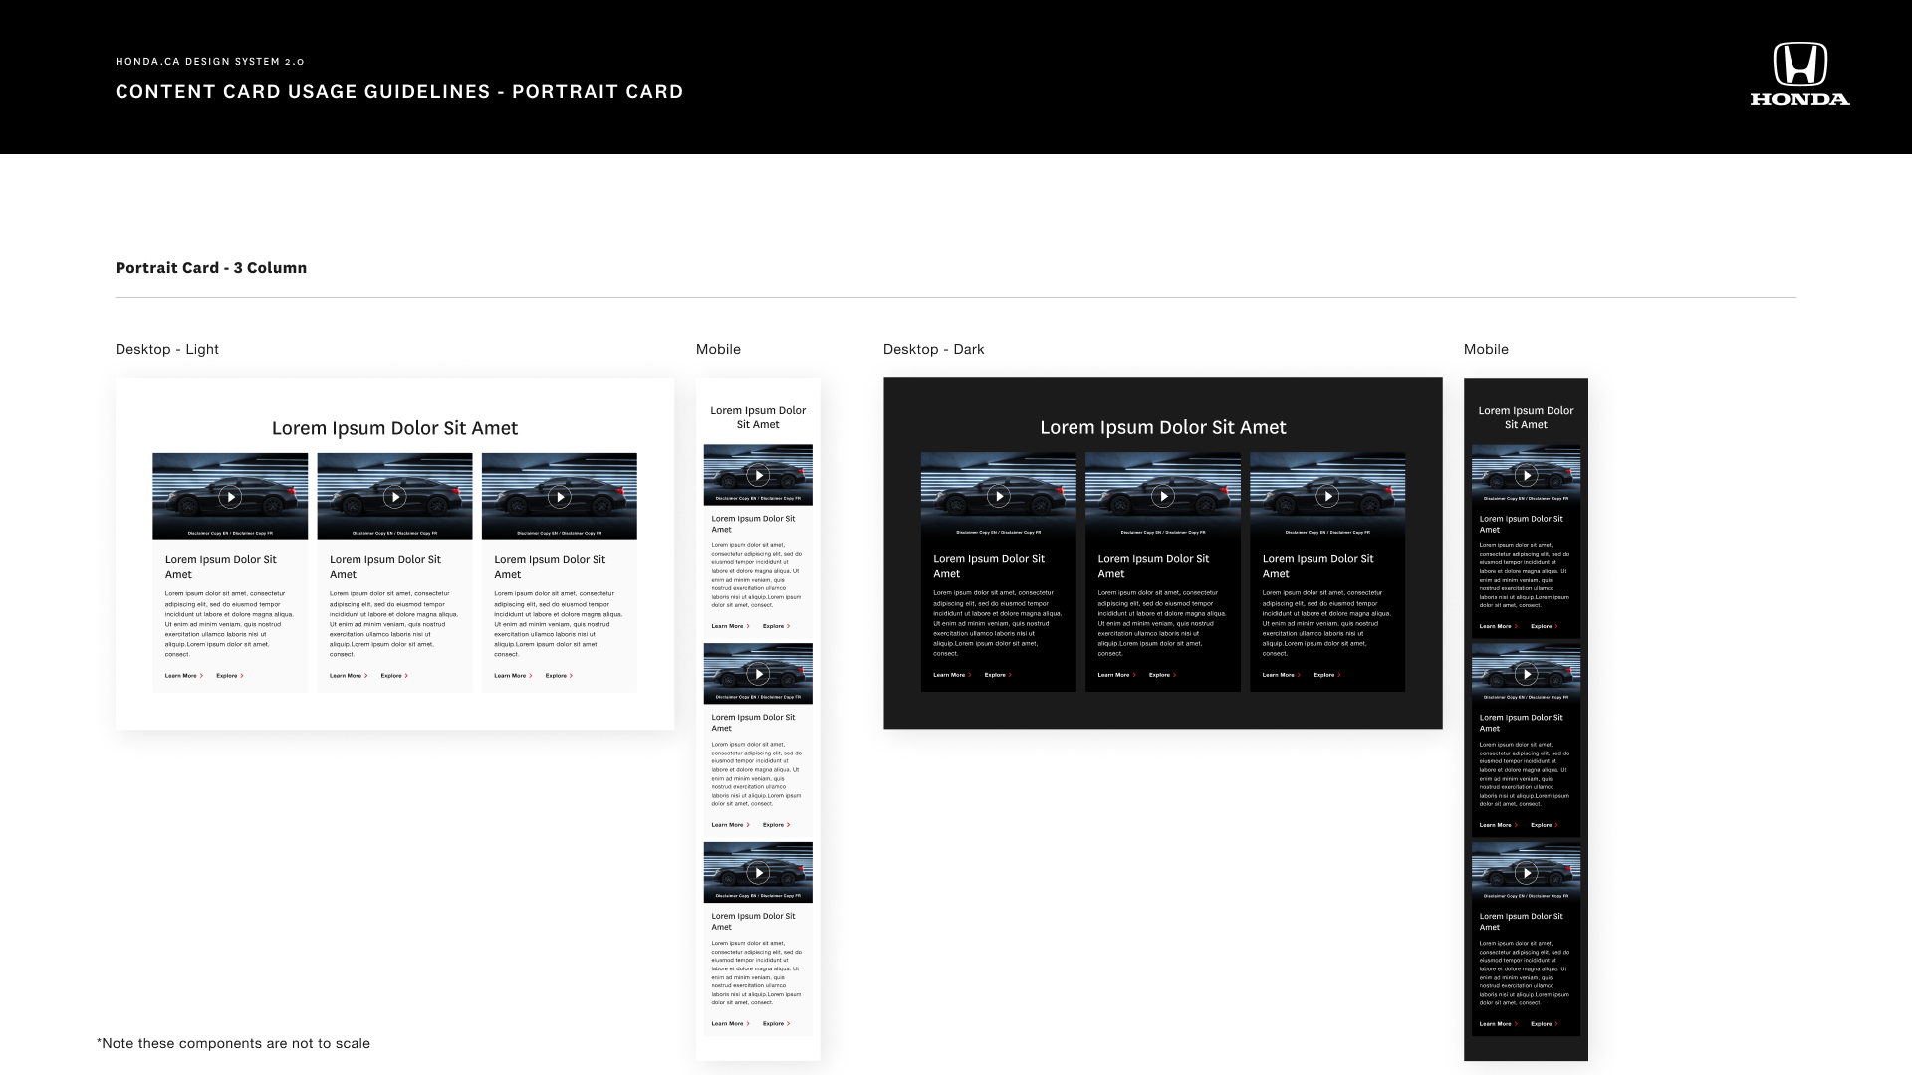Image resolution: width=1912 pixels, height=1075 pixels.
Task: Select the dark Mobile mockup main heading
Action: (1526, 417)
